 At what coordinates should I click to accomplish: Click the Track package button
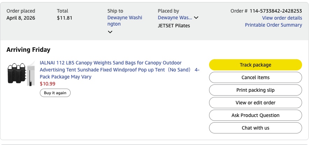pos(255,65)
